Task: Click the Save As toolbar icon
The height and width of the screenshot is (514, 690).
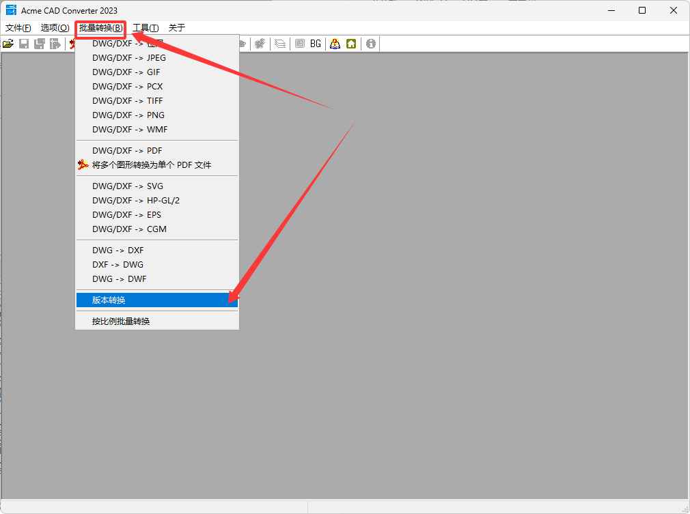Action: tap(40, 44)
